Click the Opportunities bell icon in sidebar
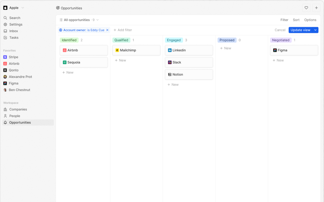324x202 pixels. tap(5, 123)
